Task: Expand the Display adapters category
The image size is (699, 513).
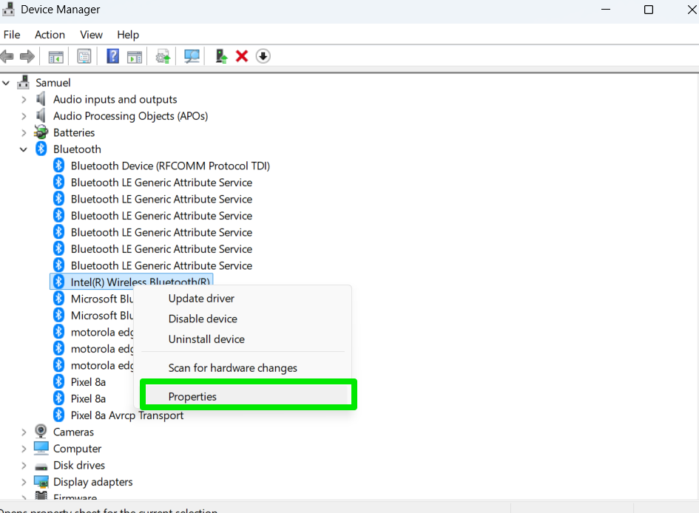Action: tap(24, 482)
